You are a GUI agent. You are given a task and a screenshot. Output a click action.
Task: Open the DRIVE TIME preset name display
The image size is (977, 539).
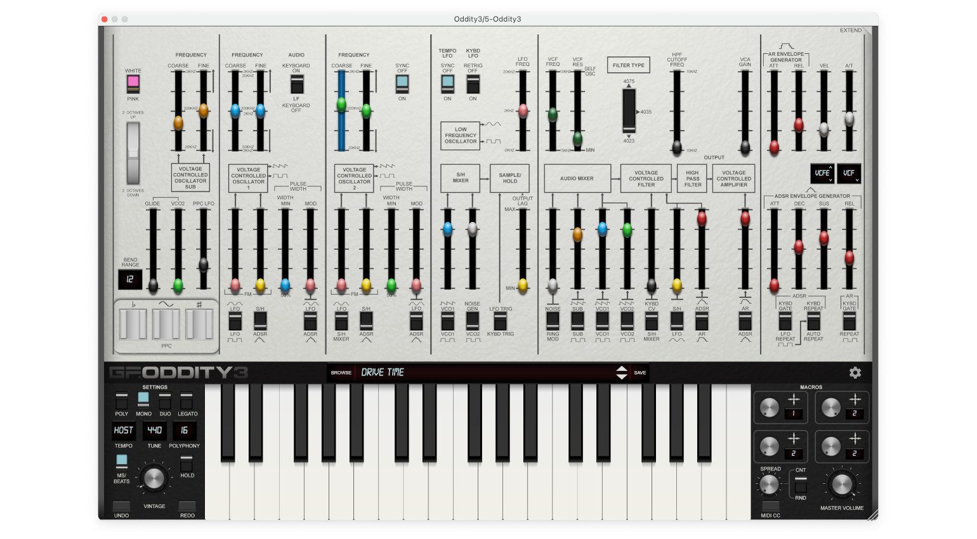(485, 373)
